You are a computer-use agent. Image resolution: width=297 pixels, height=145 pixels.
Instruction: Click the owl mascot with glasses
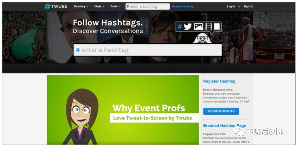coord(202,38)
